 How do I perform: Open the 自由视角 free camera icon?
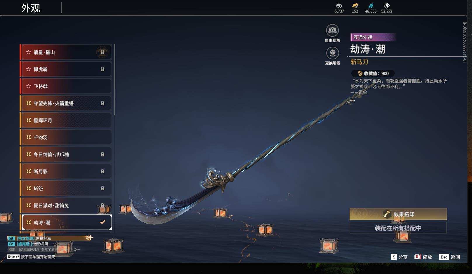pos(332,30)
